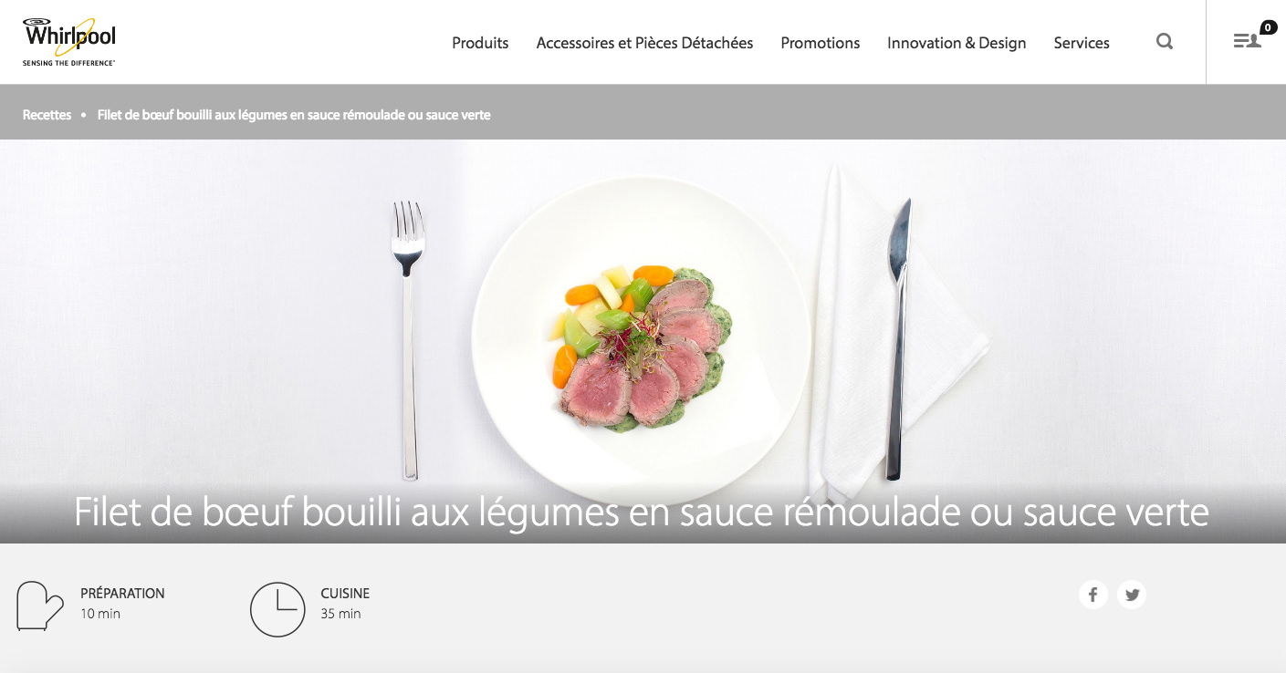Click the Cuisine 35 min label
The height and width of the screenshot is (673, 1286).
click(x=345, y=603)
